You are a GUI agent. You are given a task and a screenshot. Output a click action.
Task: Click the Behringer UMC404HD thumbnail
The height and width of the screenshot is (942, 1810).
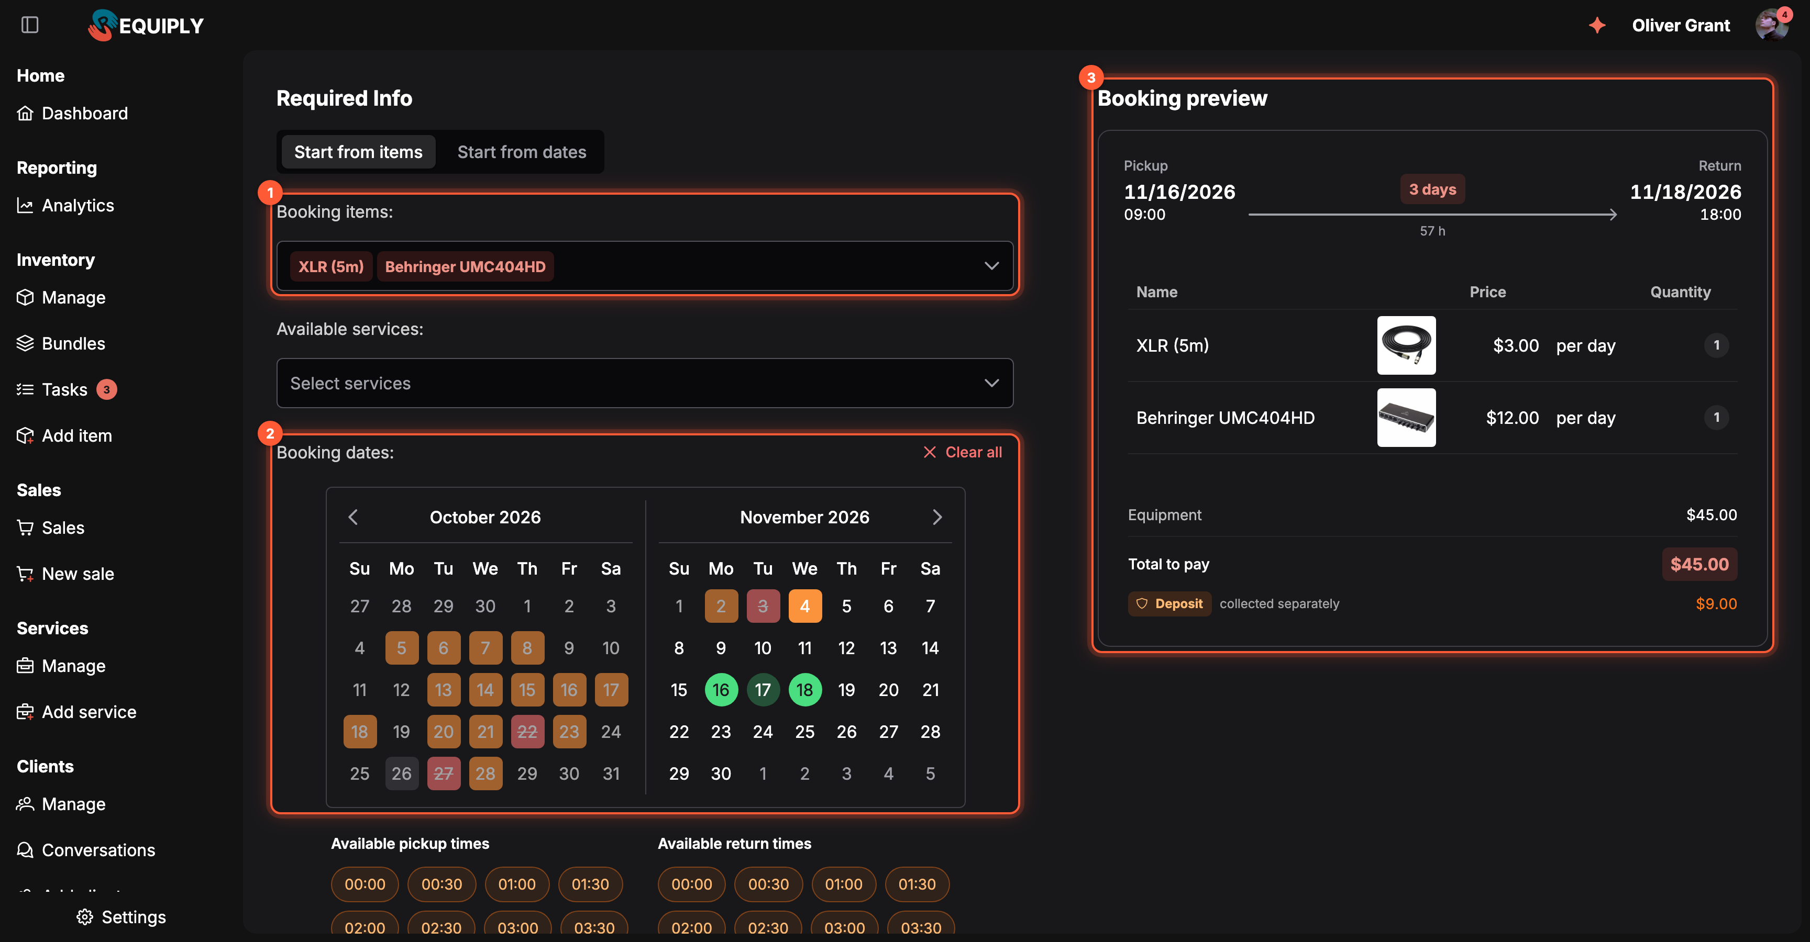tap(1406, 417)
